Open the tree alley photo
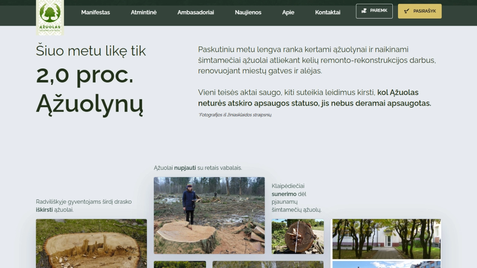Screen dimensions: 477x268 [386, 239]
